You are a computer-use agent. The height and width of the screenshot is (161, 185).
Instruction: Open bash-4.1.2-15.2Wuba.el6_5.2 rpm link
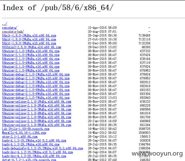[34, 141]
